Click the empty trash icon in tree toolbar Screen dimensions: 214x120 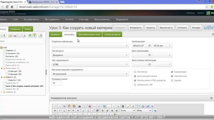41,35
